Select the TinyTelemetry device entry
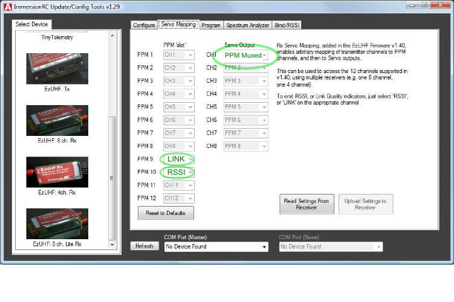The width and height of the screenshot is (454, 302). click(x=57, y=37)
